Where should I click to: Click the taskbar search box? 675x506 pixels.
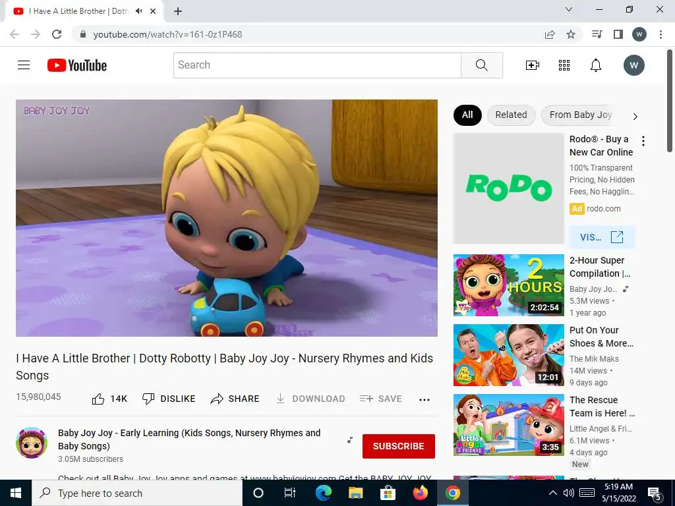pyautogui.click(x=137, y=493)
